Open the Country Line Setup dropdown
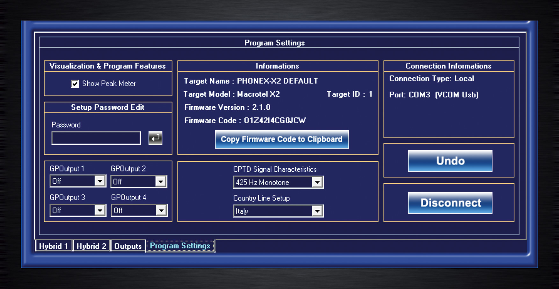The height and width of the screenshot is (289, 559). (x=317, y=211)
